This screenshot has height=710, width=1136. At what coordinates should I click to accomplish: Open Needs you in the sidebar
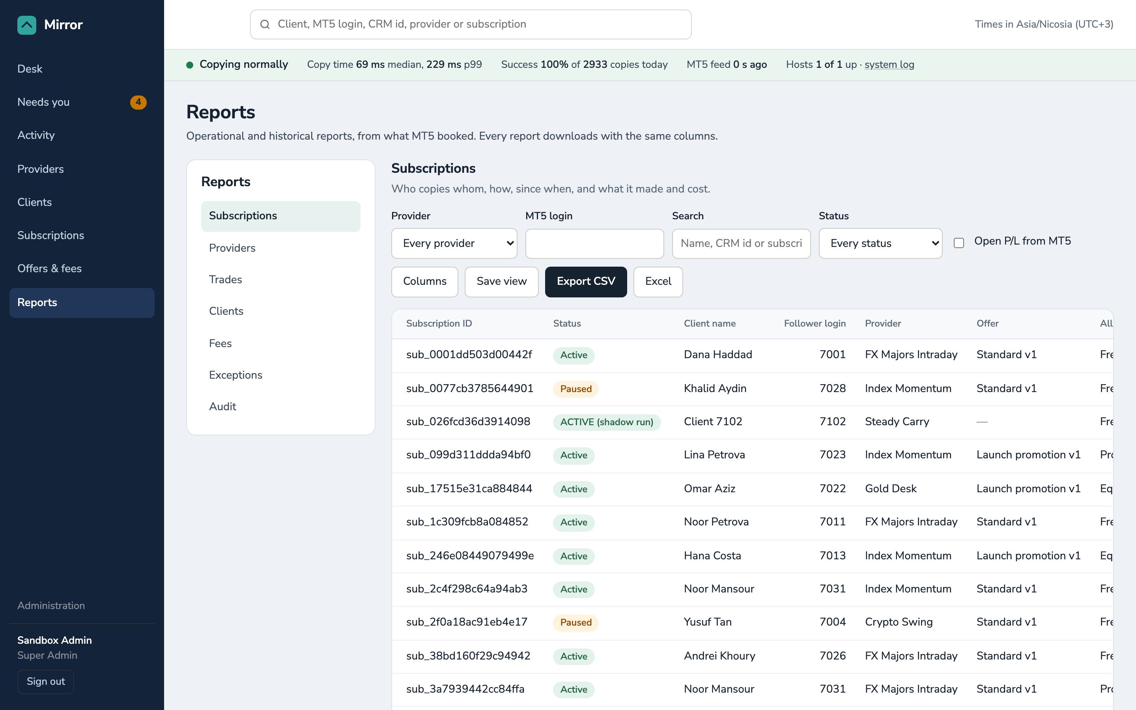pyautogui.click(x=82, y=102)
